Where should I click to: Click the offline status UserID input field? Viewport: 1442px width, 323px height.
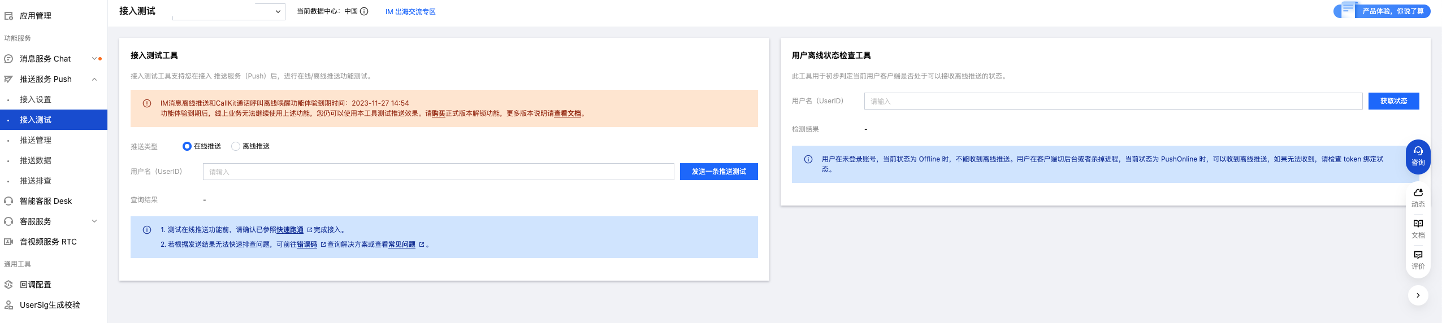pyautogui.click(x=1112, y=102)
